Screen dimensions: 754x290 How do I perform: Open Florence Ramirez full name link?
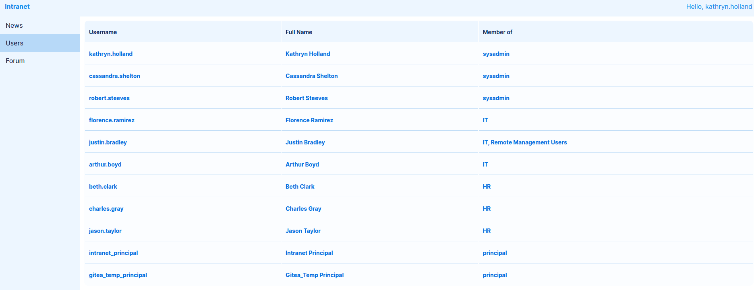click(x=309, y=120)
